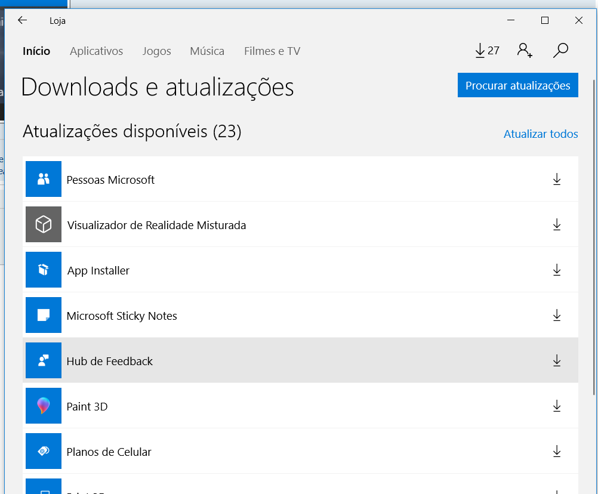This screenshot has width=598, height=494.
Task: Open the Música tab
Action: 207,51
